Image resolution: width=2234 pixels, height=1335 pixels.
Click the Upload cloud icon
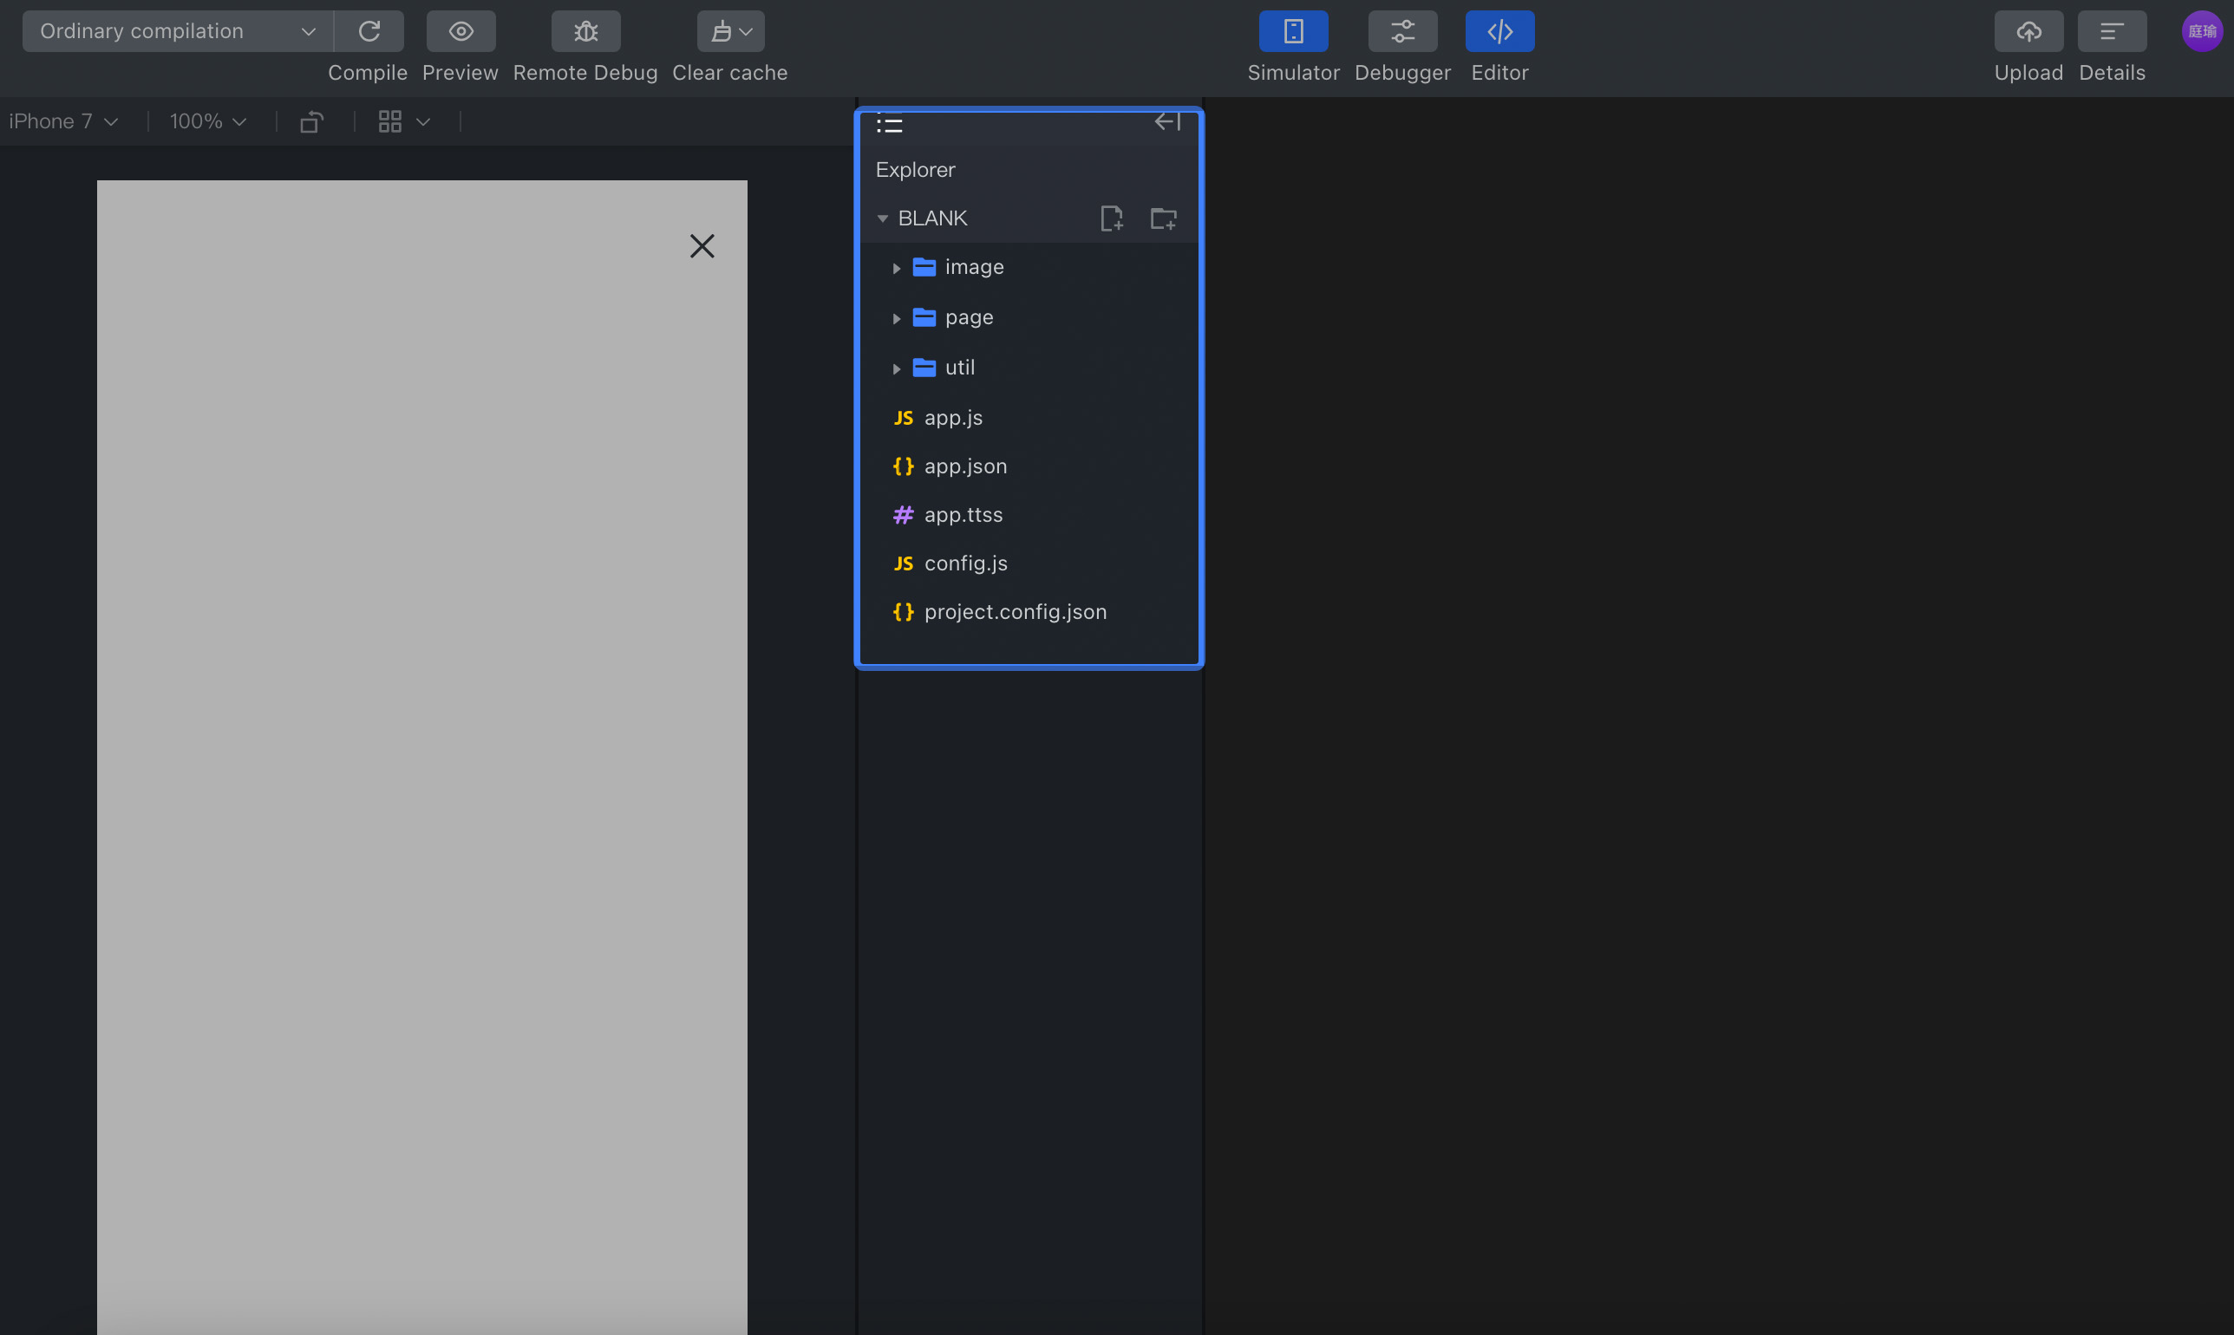tap(2028, 31)
